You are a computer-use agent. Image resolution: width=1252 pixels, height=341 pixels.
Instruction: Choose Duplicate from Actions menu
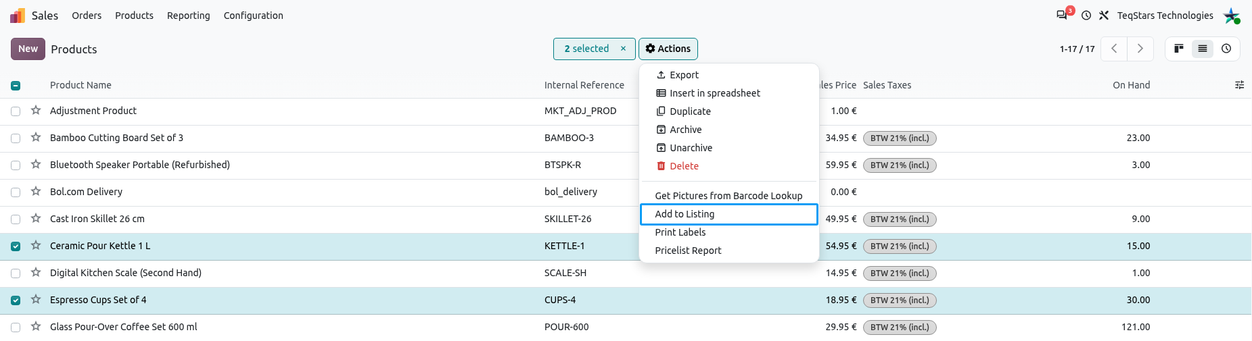click(729, 111)
